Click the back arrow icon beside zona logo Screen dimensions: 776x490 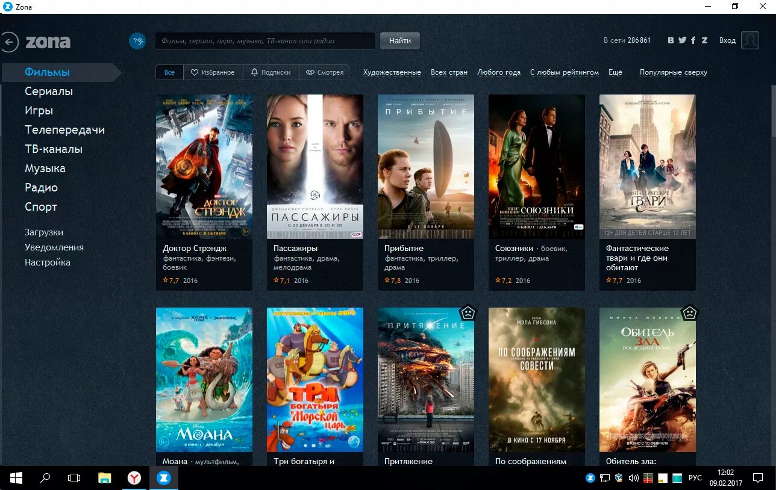10,42
